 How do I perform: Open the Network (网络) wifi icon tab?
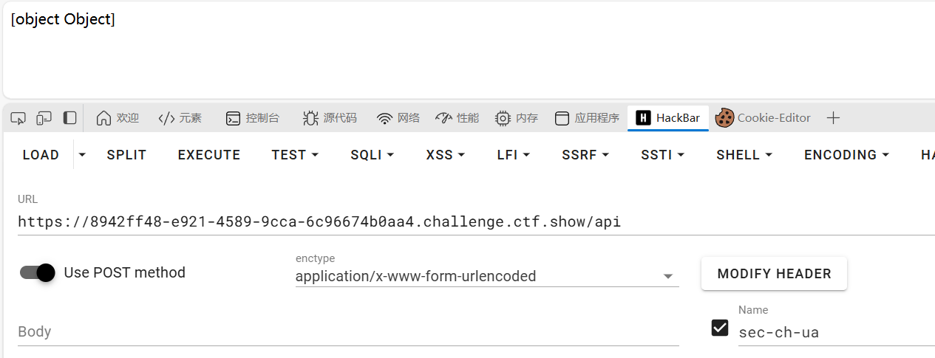pyautogui.click(x=398, y=118)
